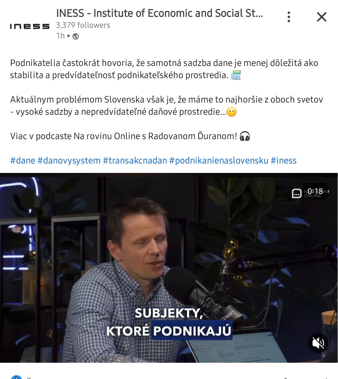The image size is (338, 379).
Task: Play the podcast video clip
Action: pos(169,268)
